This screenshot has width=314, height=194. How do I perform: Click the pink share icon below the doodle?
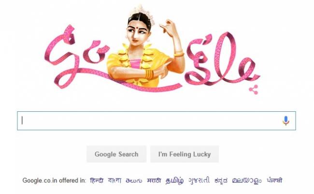point(254,90)
